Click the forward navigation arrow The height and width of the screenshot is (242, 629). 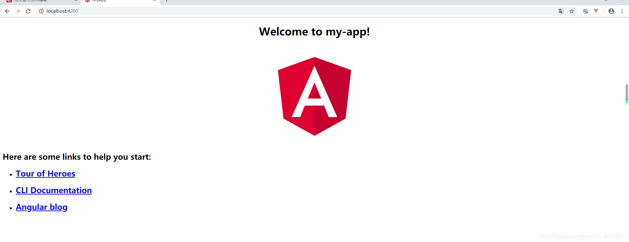(18, 11)
